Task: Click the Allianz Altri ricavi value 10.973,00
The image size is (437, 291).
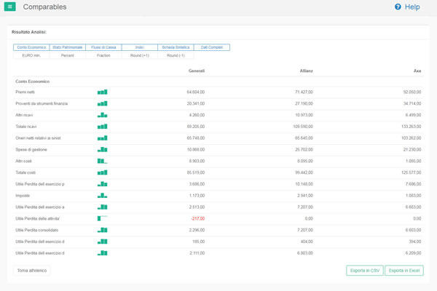Action: pyautogui.click(x=304, y=115)
